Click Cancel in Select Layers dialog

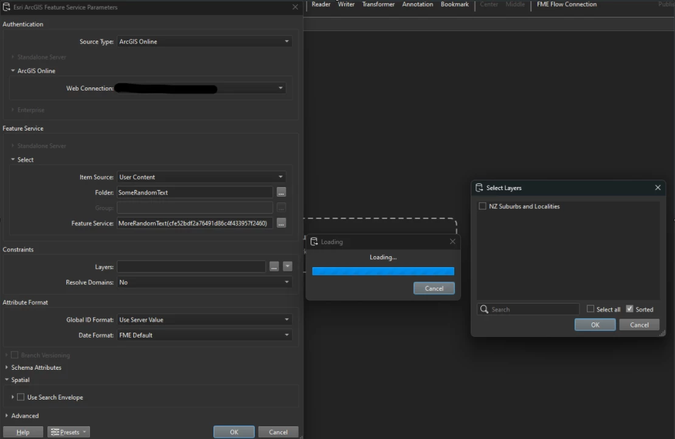(639, 325)
